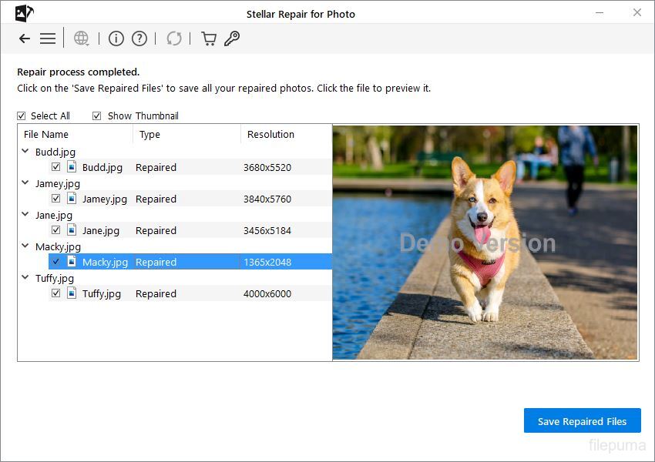The image size is (655, 462).
Task: Uncheck the Tuffy.jpg file checkbox
Action: tap(55, 293)
